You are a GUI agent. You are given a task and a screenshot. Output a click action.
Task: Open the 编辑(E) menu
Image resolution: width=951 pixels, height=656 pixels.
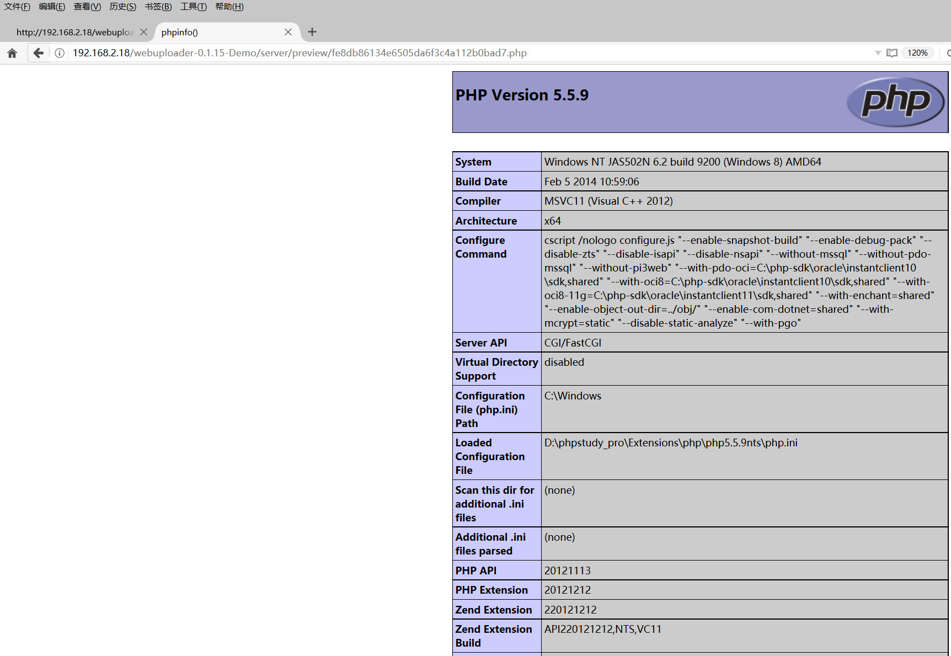(x=52, y=7)
